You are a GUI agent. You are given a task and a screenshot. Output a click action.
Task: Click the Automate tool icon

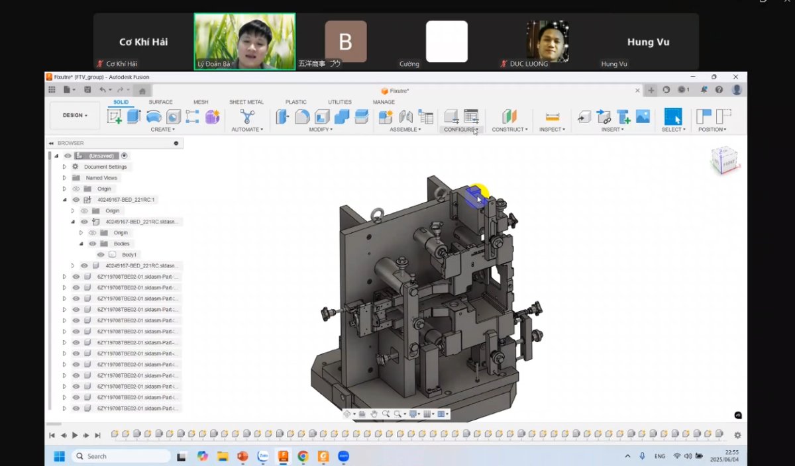tap(247, 117)
